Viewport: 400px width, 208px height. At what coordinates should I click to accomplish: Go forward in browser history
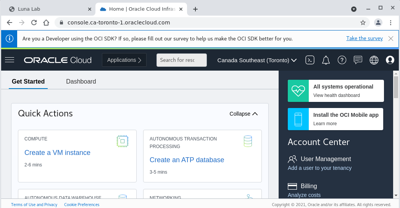[22, 23]
